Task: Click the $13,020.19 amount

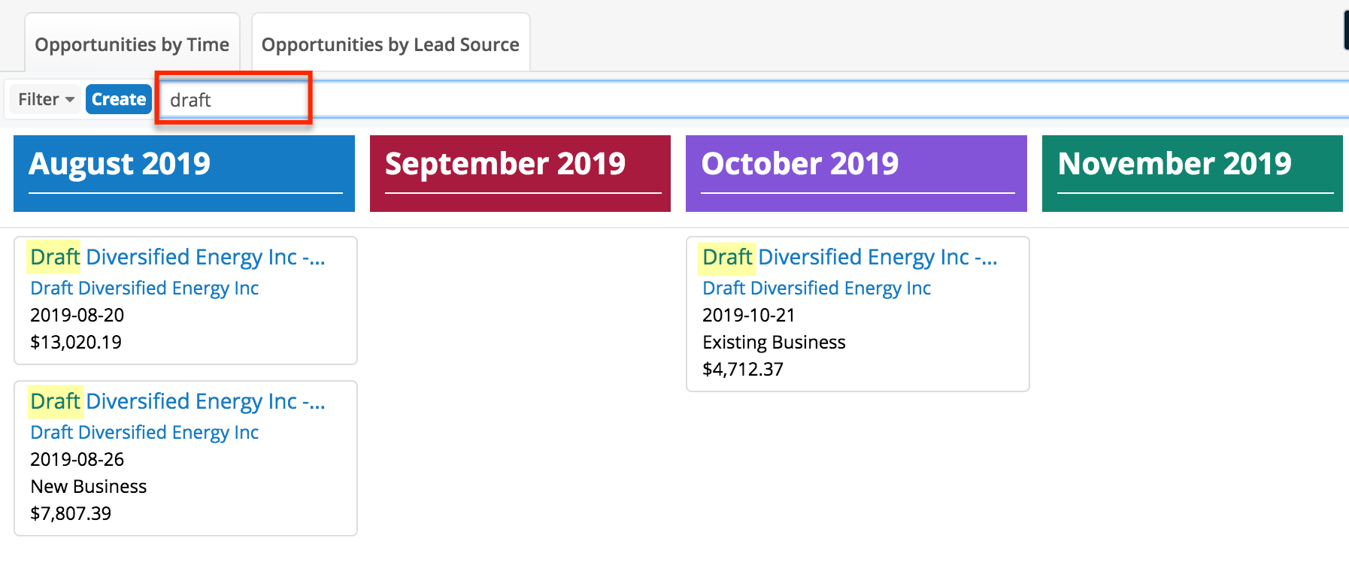Action: (x=76, y=343)
